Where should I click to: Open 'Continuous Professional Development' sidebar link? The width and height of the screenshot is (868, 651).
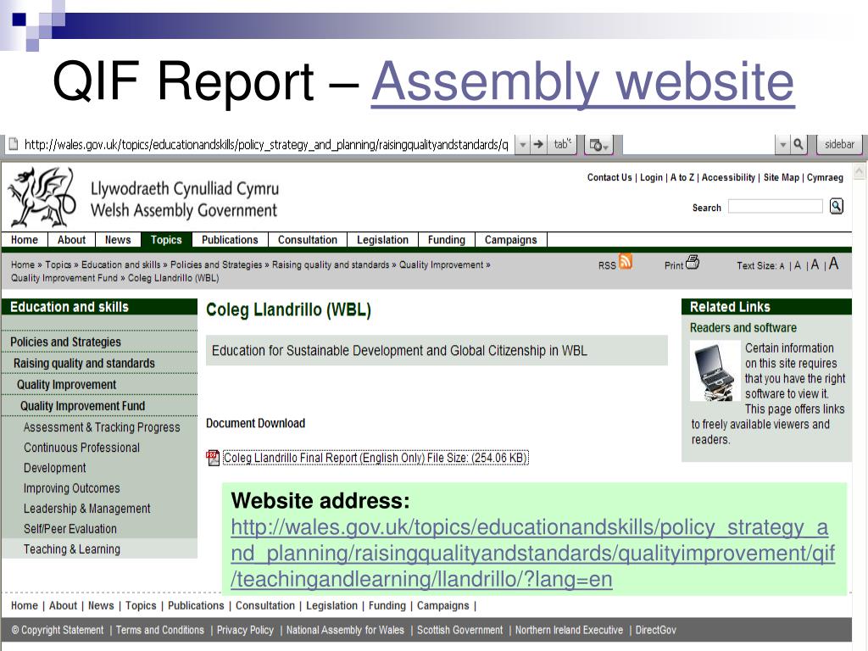click(x=82, y=458)
